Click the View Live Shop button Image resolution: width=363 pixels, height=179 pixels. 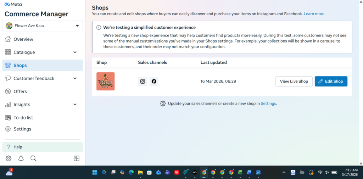pos(294,81)
